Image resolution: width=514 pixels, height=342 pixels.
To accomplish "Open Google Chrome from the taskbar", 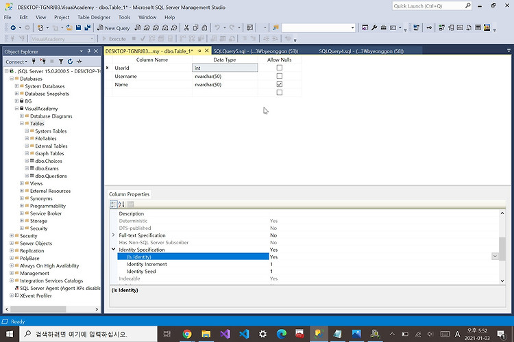I will 187,334.
